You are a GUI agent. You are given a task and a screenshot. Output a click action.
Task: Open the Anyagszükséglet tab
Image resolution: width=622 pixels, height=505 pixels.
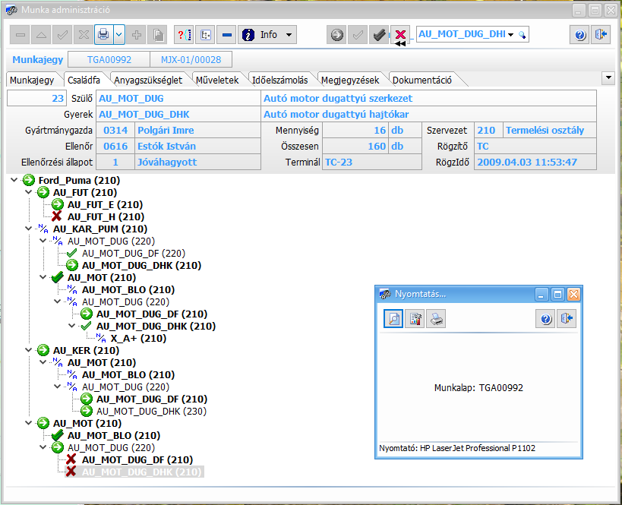148,80
